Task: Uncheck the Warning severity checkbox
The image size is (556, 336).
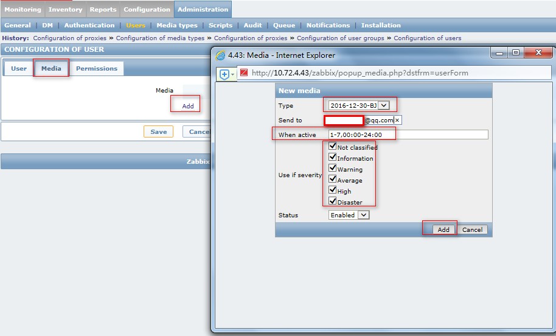Action: [333, 168]
